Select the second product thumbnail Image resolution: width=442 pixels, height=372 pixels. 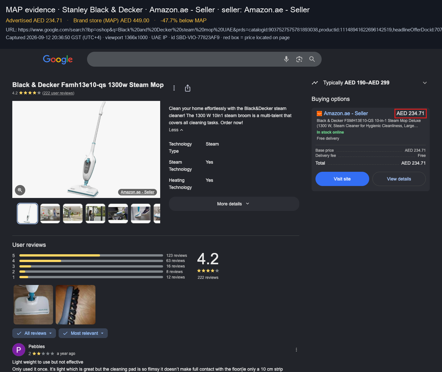(50, 213)
